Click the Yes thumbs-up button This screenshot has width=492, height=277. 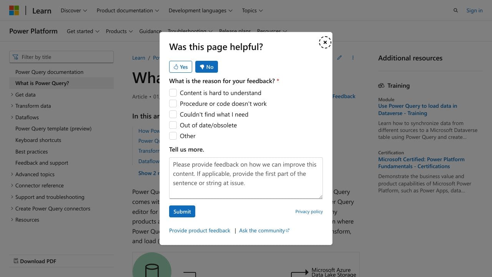point(181,67)
